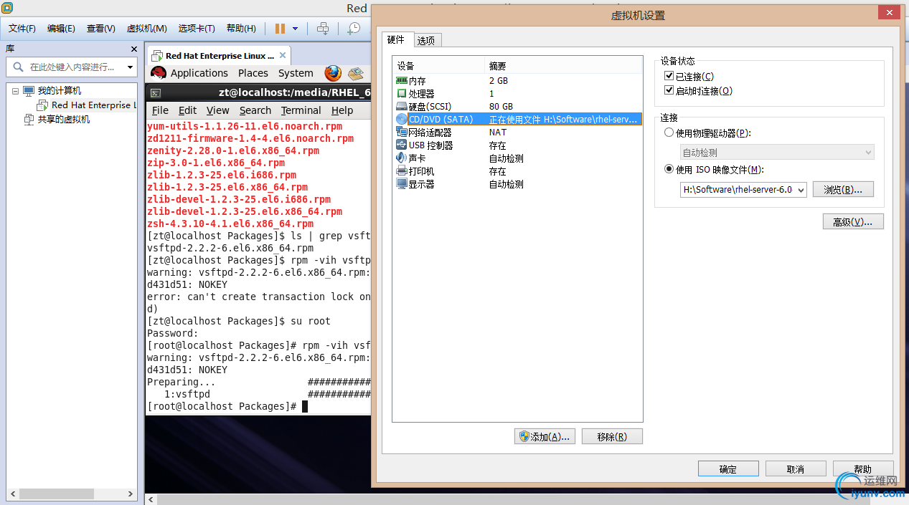Open the library search box dropdown arrow
The width and height of the screenshot is (909, 505).
point(130,67)
